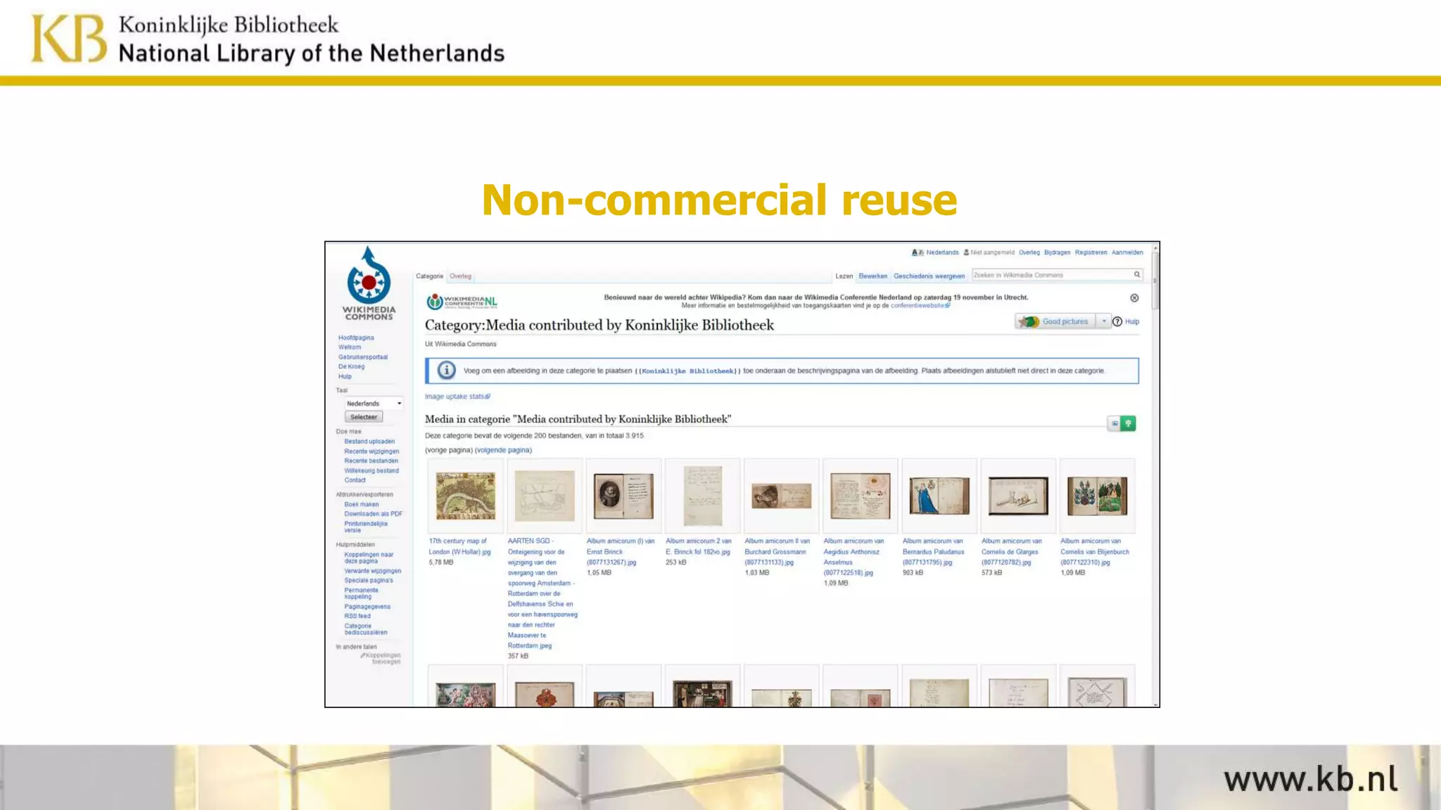1441x810 pixels.
Task: Click the Registreren link
Action: pos(1091,252)
